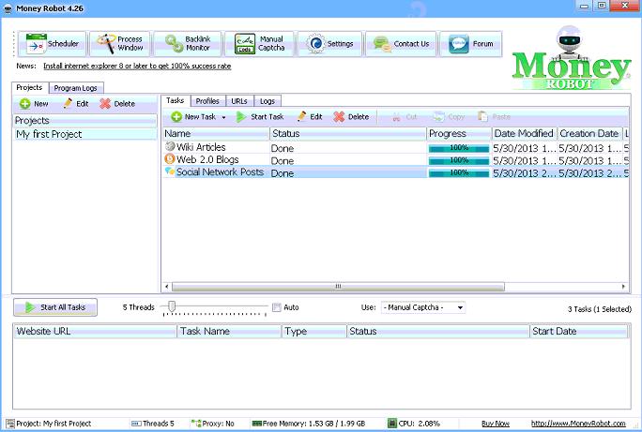
Task: Click Start Task in tasks toolbar
Action: 260,117
